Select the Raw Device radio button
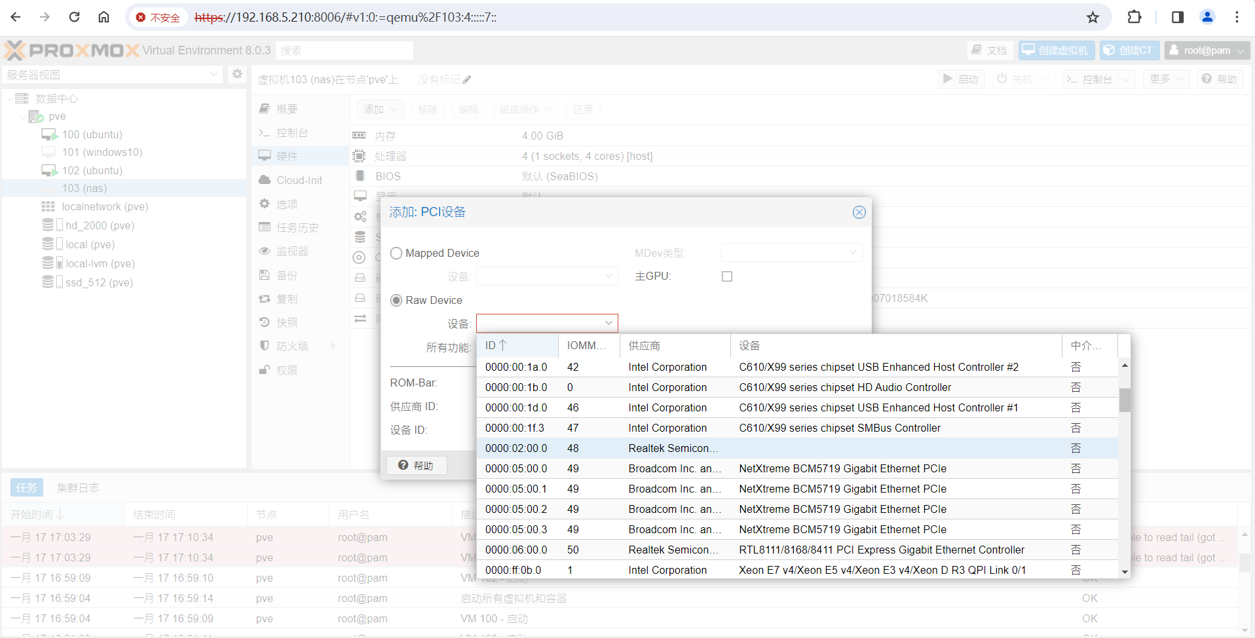The width and height of the screenshot is (1255, 638). click(x=396, y=301)
